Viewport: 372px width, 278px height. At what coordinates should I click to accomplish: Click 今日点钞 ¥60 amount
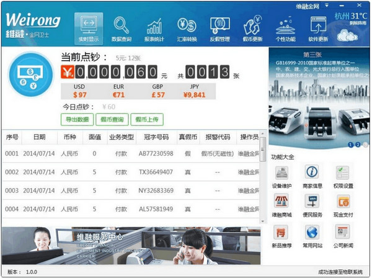click(x=108, y=107)
